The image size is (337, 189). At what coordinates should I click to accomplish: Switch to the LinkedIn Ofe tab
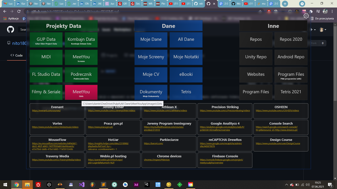tap(84, 4)
